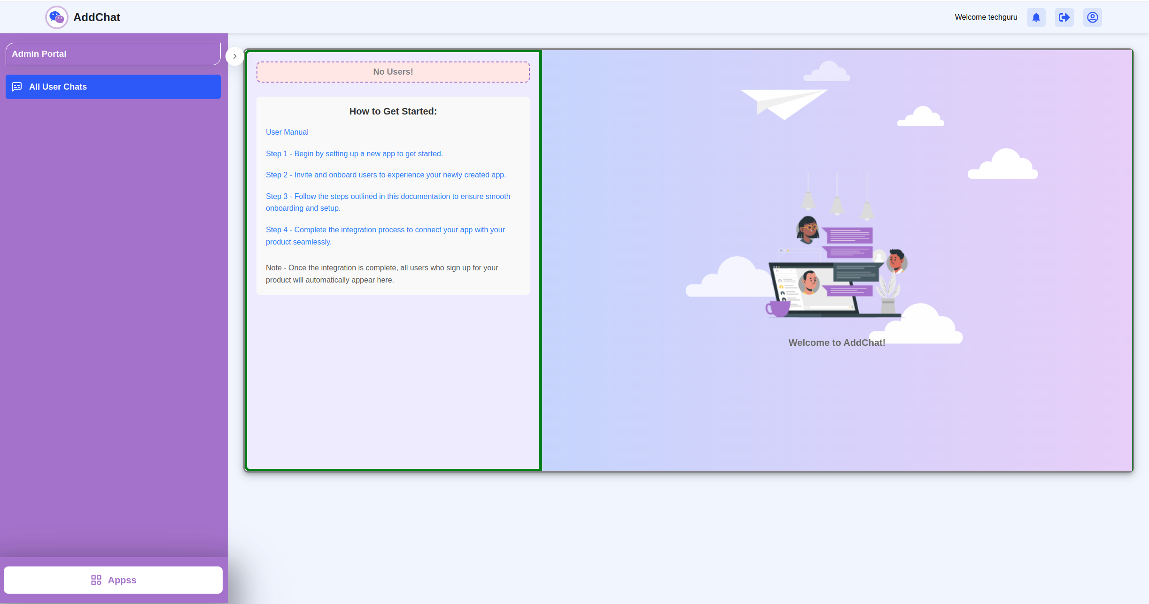The image size is (1149, 604).
Task: Click the AddChat logo icon
Action: 57,17
